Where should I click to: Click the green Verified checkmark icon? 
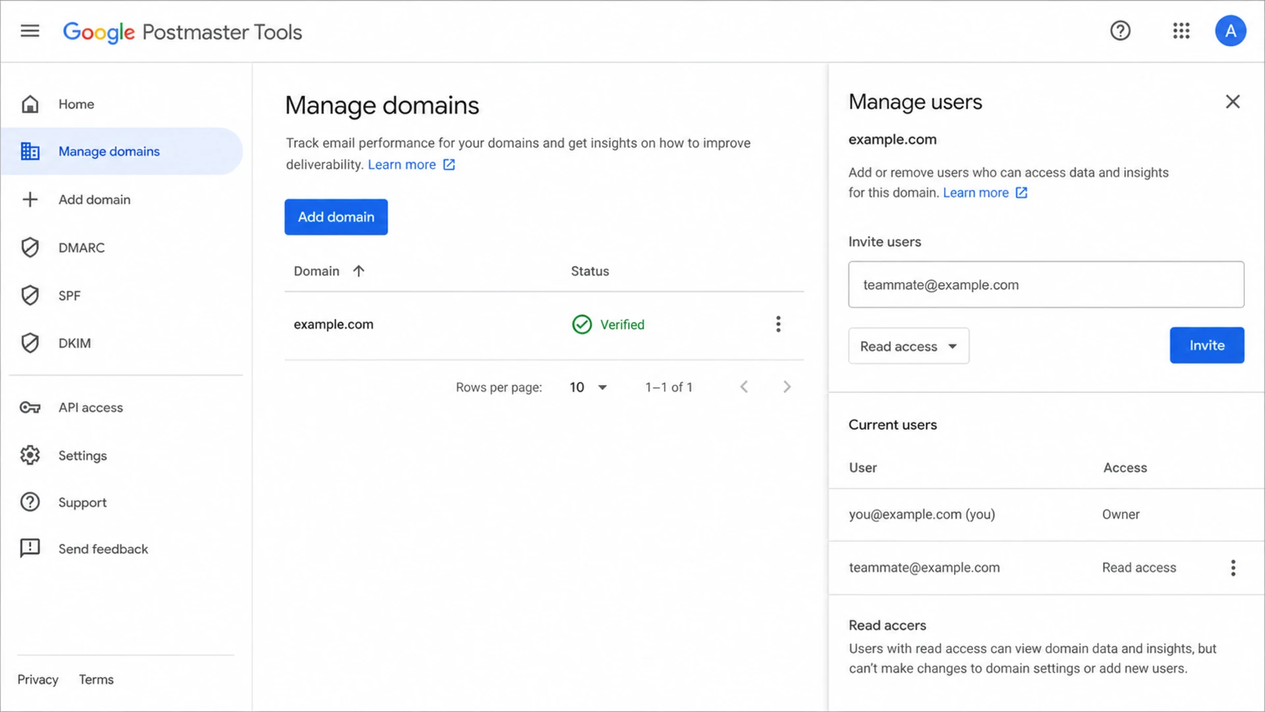(x=582, y=324)
